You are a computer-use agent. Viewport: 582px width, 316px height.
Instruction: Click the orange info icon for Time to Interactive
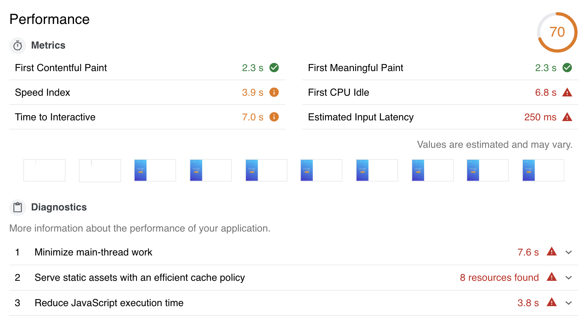coord(274,117)
